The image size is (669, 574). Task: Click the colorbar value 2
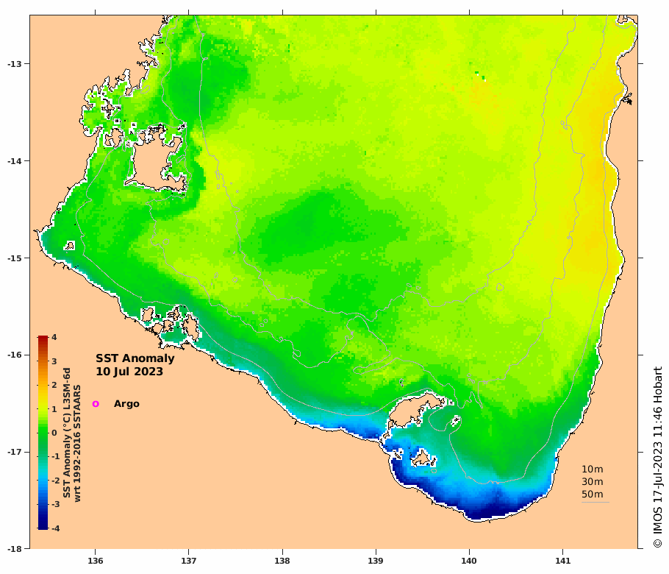[54, 385]
